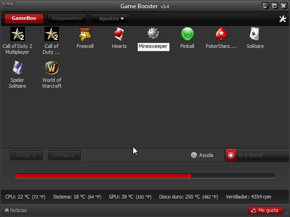Image resolution: width=290 pixels, height=217 pixels.
Task: Pick the Solitaire cards icon
Action: coord(255,34)
